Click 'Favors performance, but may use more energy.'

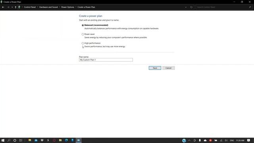point(105,46)
